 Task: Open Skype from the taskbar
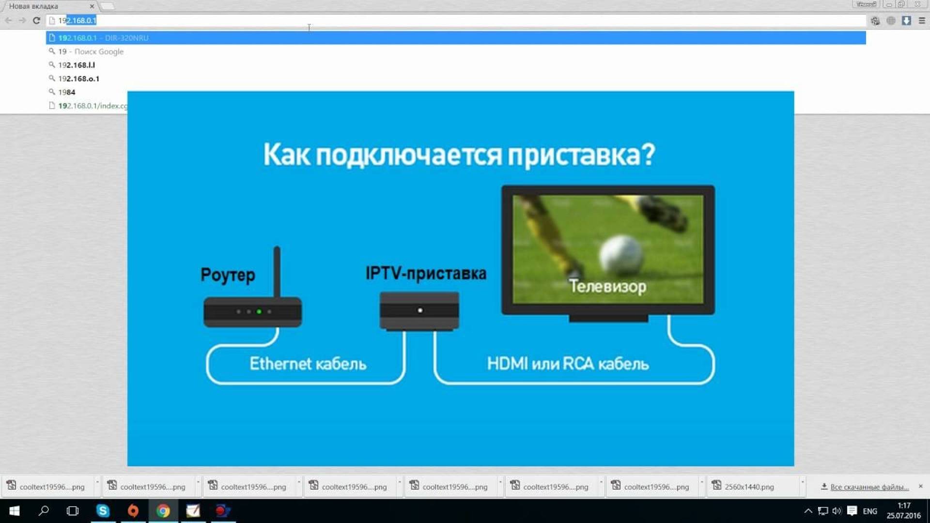point(103,511)
